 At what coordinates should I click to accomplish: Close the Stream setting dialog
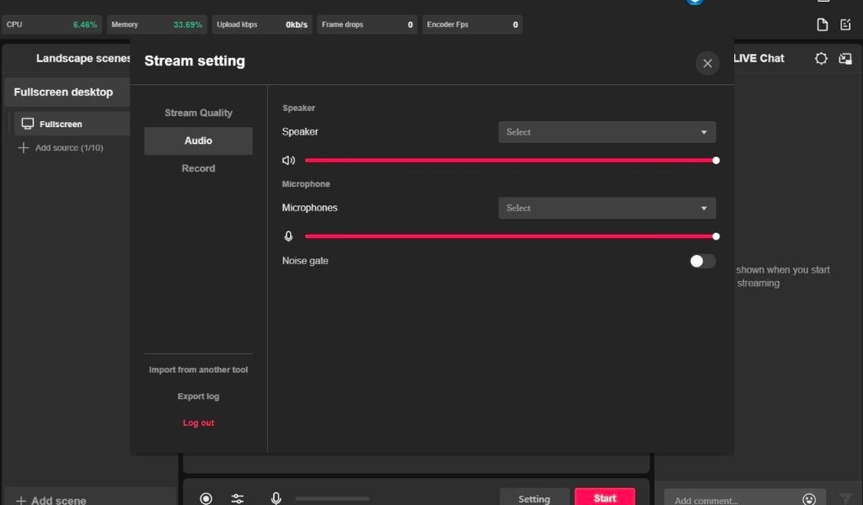(707, 64)
